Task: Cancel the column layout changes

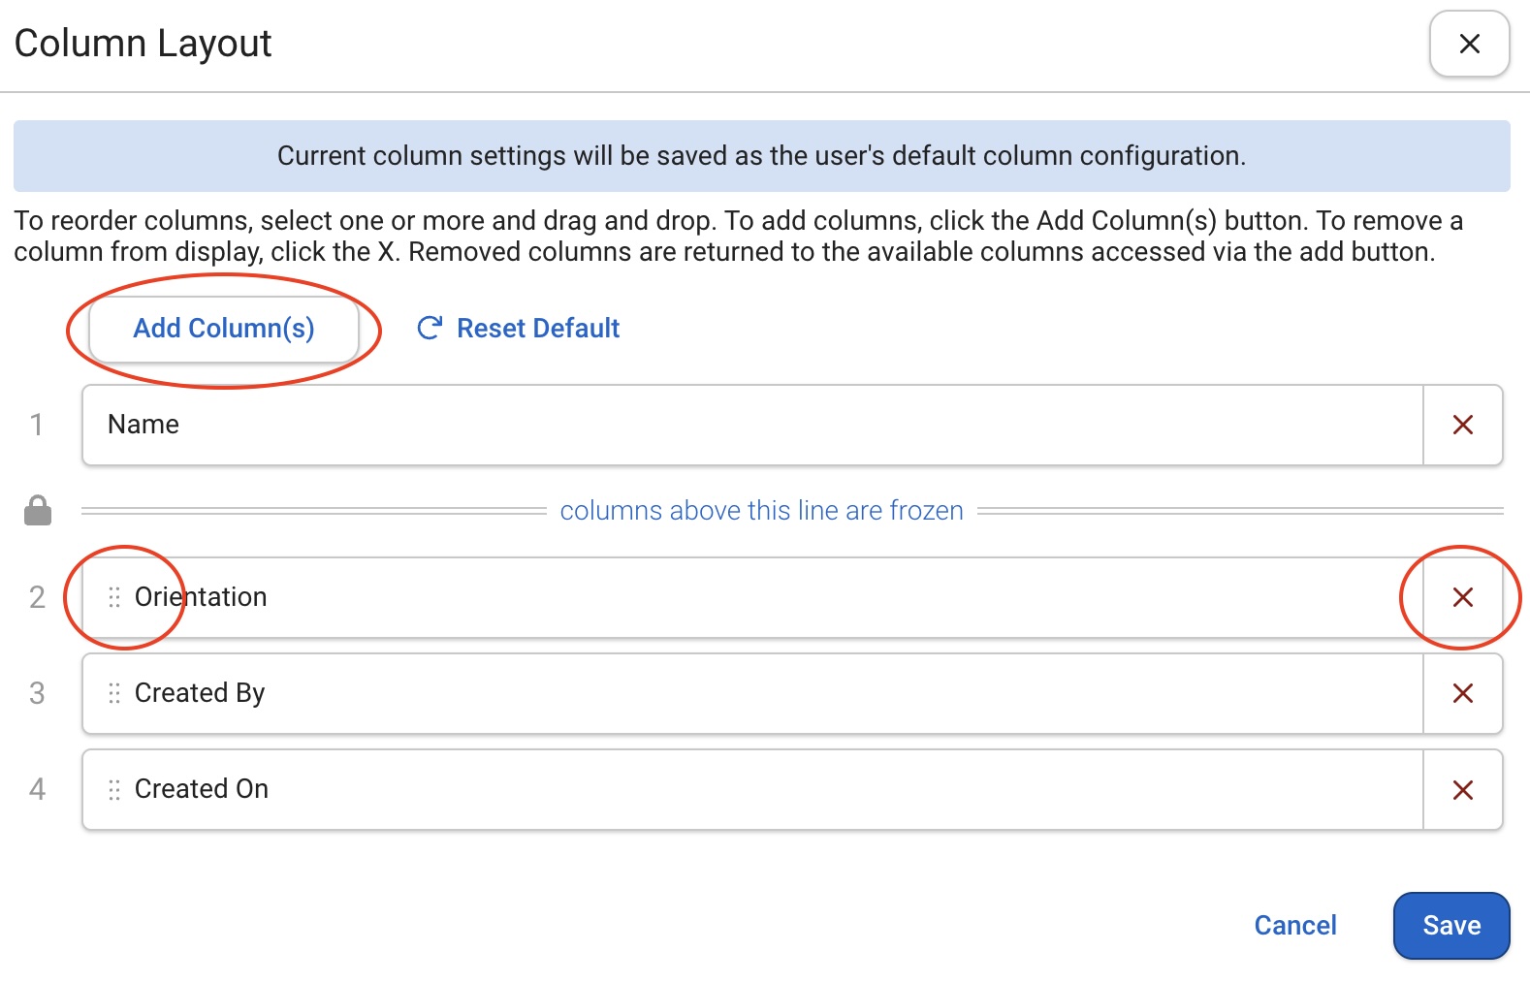Action: pyautogui.click(x=1295, y=926)
